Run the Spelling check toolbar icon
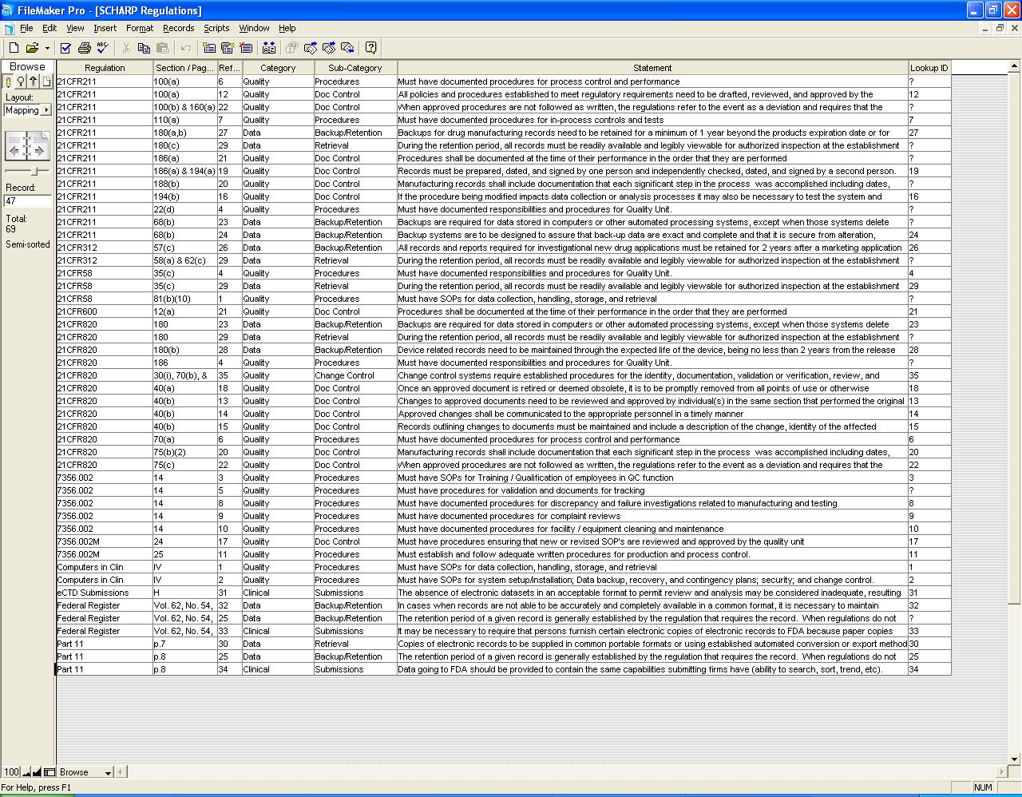 (102, 48)
